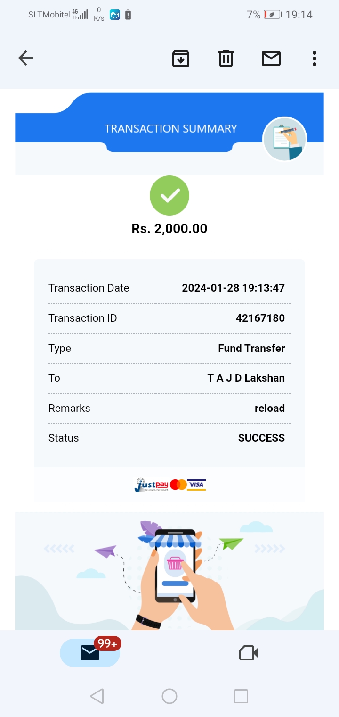The height and width of the screenshot is (717, 339).
Task: Open the recent apps overview
Action: (x=241, y=696)
